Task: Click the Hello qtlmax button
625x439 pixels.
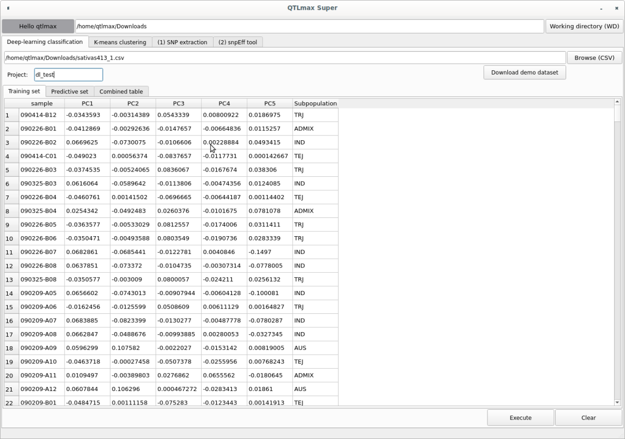Action: 38,26
